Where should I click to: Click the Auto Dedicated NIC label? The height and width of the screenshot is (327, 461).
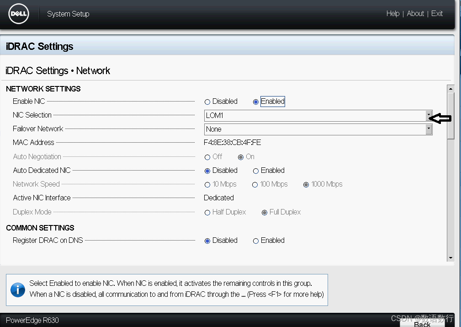(x=42, y=171)
